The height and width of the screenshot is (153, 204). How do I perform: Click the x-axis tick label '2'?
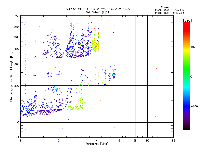(x=59, y=141)
